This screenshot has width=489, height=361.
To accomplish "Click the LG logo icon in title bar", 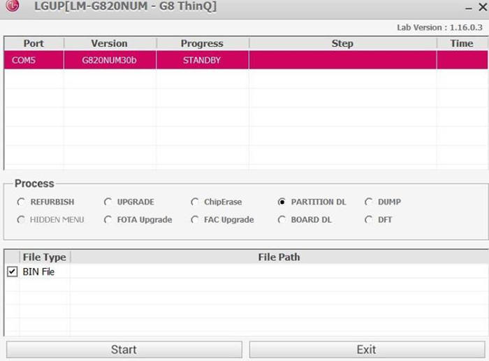I will [13, 6].
